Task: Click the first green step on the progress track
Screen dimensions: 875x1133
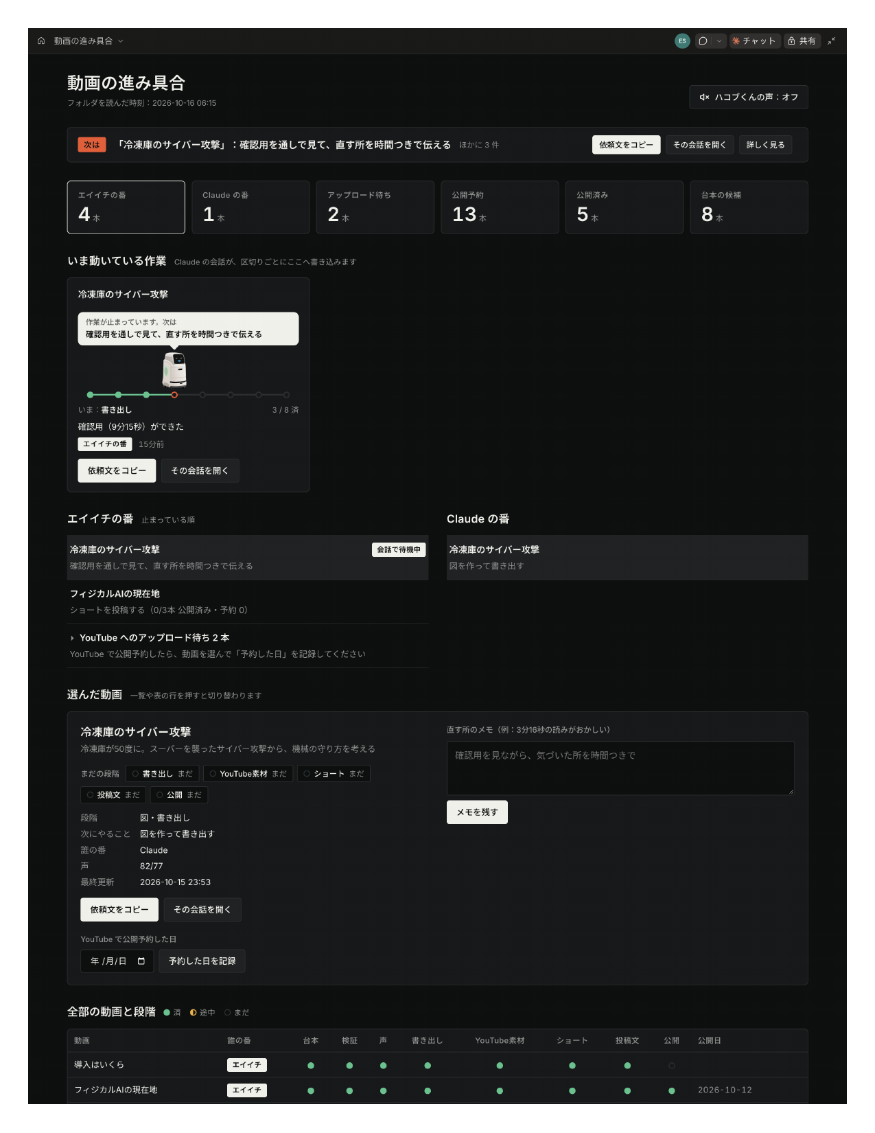Action: pos(90,395)
